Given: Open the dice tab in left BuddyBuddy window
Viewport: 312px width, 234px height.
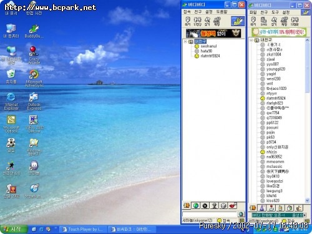Looking at the screenshot, I should 223,205.
